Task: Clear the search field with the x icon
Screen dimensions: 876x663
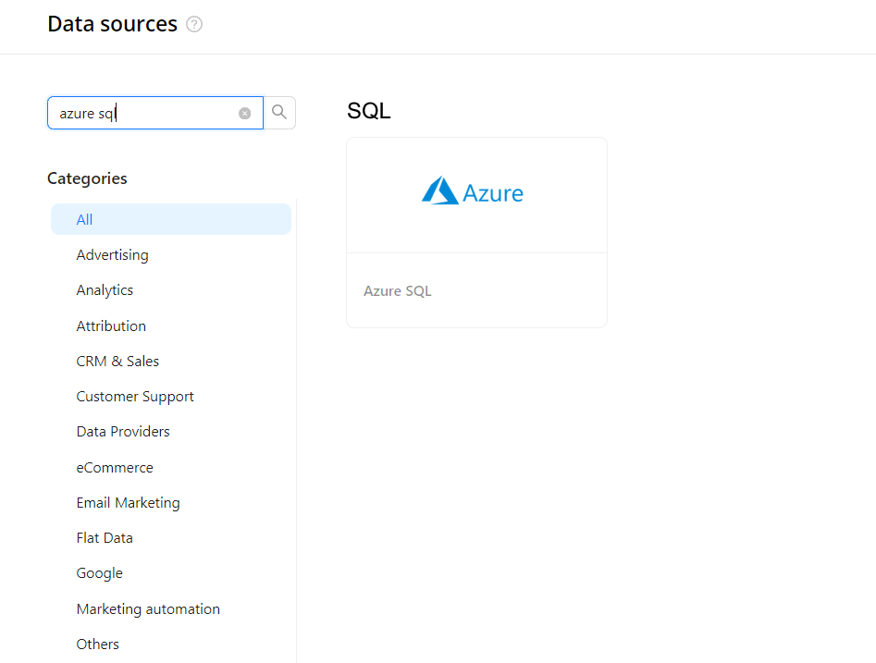Action: pos(245,114)
